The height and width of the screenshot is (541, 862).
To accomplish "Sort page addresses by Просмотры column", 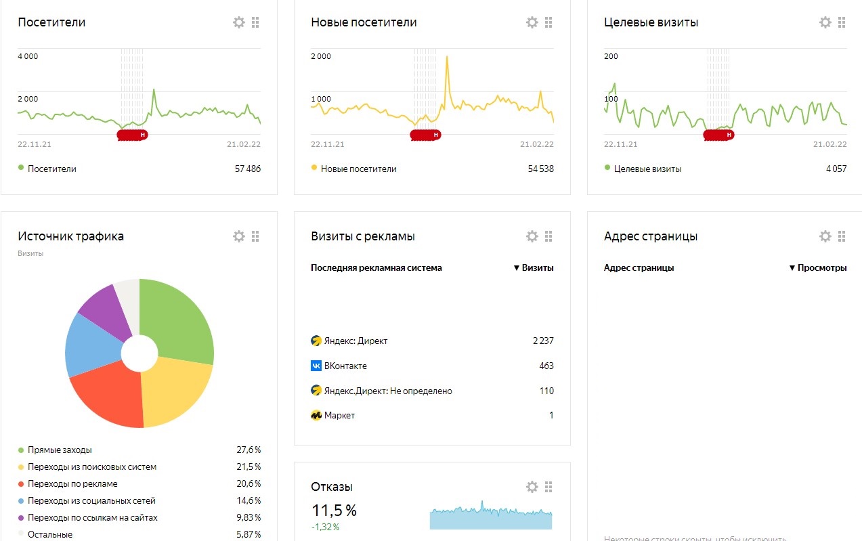I will pyautogui.click(x=818, y=267).
